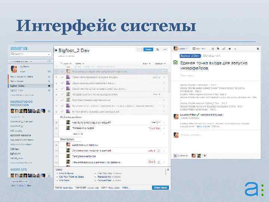Open the small arrow menu after the heart icon
269x202 pixels.
[235, 49]
